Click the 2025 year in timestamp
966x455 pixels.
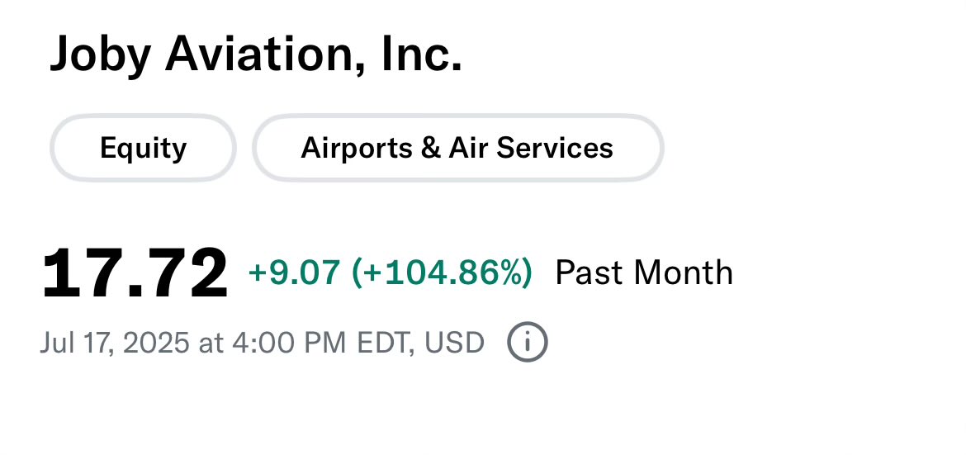(x=156, y=343)
